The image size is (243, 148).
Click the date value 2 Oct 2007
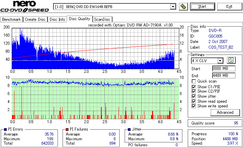pos(218,42)
